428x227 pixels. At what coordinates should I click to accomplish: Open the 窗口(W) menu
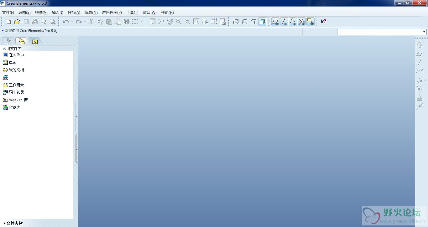[149, 13]
